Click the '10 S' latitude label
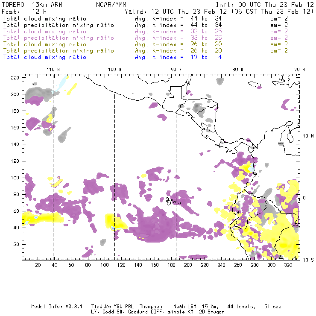This screenshot has height=316, width=316. (308, 260)
